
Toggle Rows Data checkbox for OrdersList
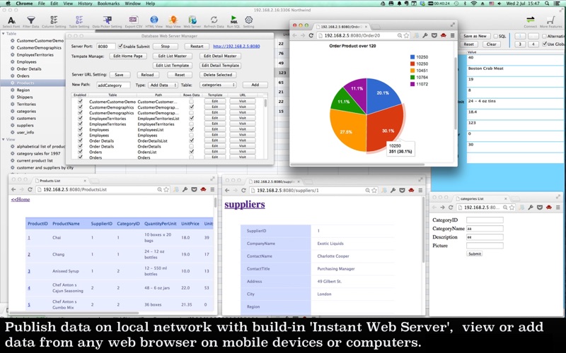coord(191,152)
